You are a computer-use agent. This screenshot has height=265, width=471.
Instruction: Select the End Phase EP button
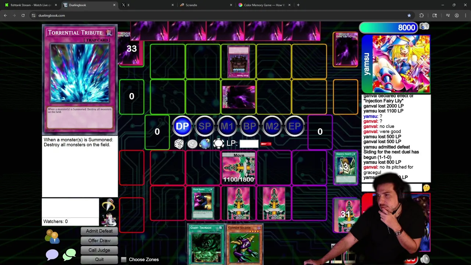click(294, 127)
